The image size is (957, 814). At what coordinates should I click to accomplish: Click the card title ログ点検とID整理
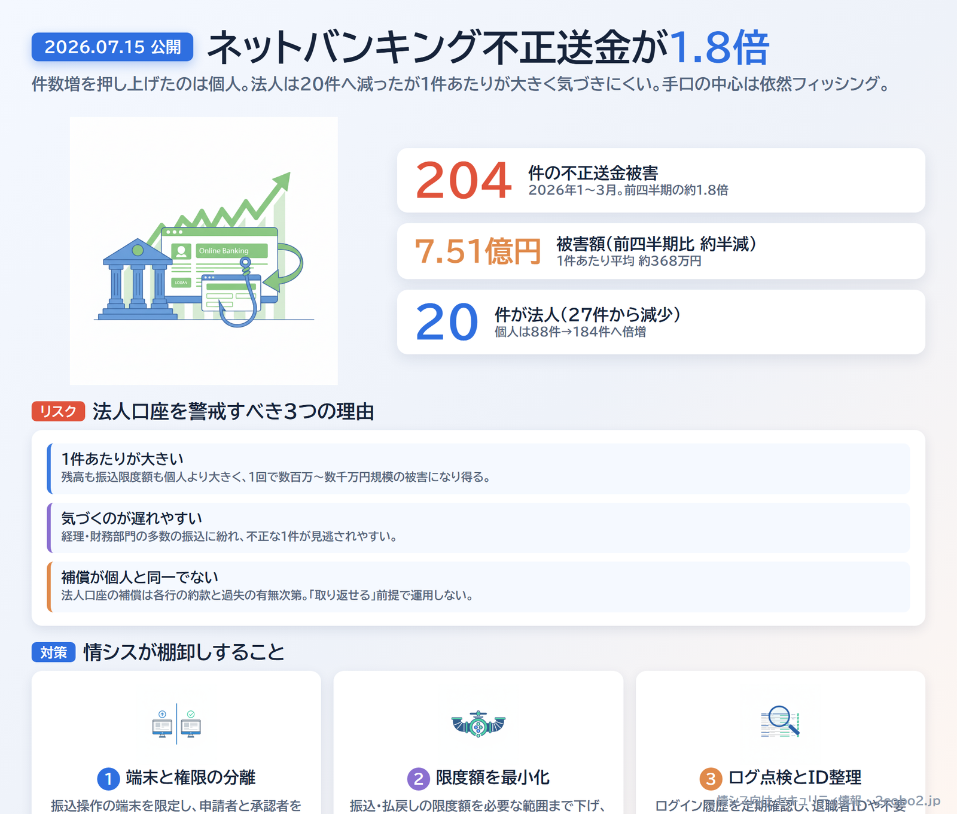click(794, 777)
